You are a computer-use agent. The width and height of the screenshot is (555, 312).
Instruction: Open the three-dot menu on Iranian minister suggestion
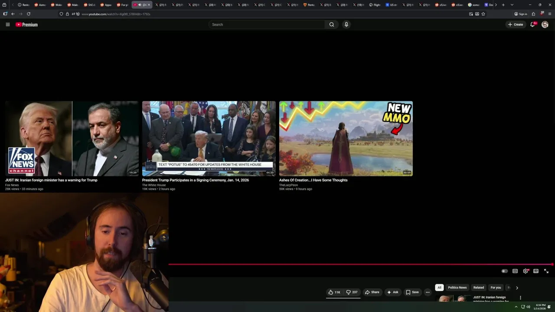pyautogui.click(x=520, y=298)
